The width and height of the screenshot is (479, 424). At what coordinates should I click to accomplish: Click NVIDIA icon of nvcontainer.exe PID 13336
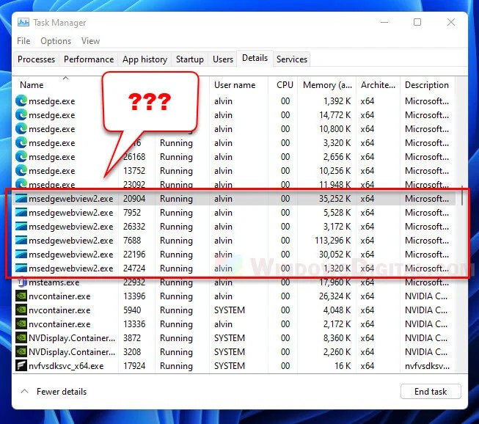coord(21,324)
